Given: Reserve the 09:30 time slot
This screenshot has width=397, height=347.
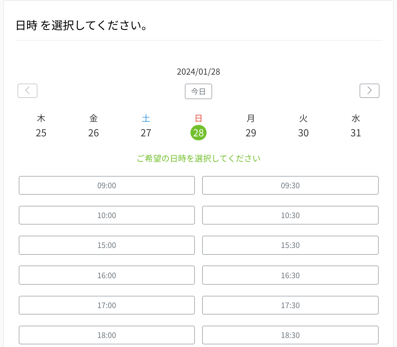Looking at the screenshot, I should pyautogui.click(x=290, y=185).
